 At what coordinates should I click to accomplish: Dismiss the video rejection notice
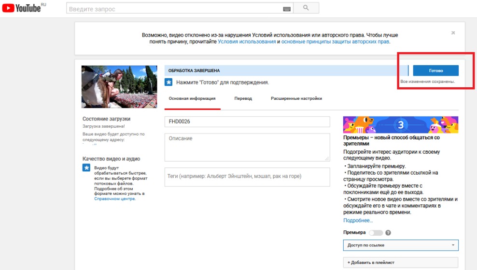pos(453,33)
